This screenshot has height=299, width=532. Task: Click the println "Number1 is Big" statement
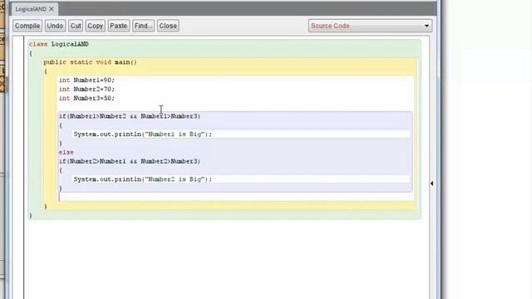point(143,135)
